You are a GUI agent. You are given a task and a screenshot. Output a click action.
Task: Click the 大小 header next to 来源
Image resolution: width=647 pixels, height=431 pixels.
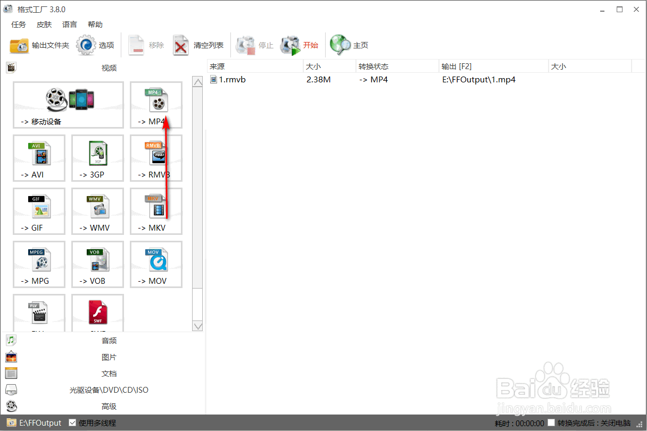(x=329, y=66)
